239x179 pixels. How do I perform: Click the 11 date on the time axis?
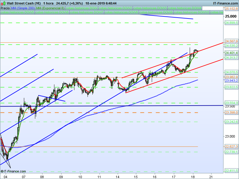click(x=99, y=177)
